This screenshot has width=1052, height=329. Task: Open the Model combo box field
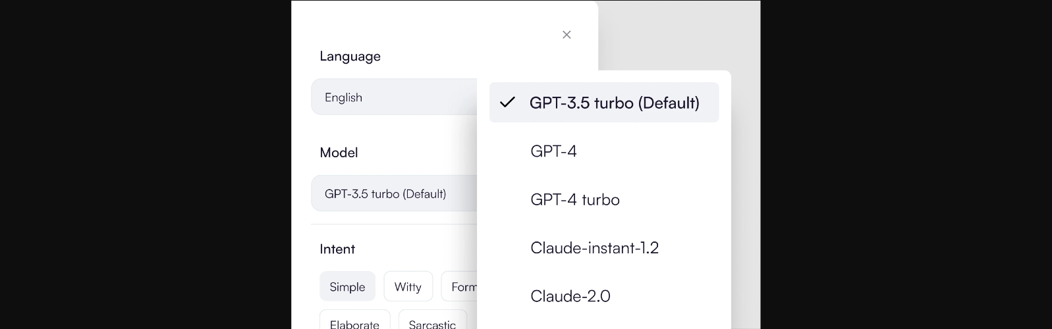(x=394, y=193)
